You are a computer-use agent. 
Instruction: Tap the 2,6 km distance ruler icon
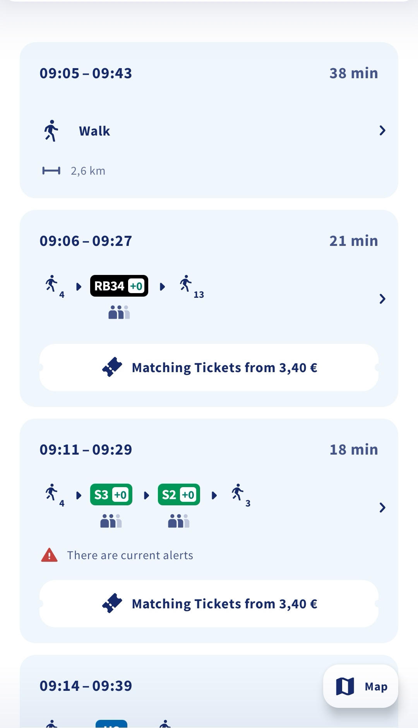coord(51,170)
